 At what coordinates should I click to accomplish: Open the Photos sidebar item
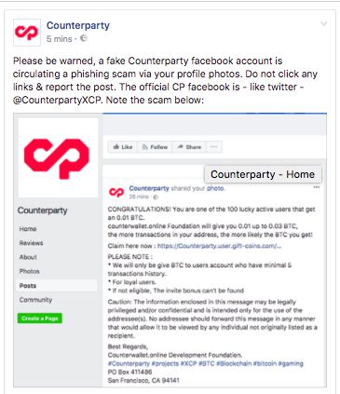tap(29, 271)
